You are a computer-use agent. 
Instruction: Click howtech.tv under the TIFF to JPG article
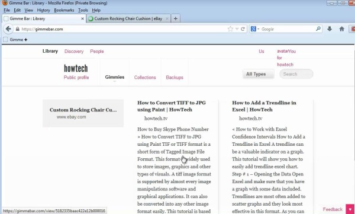[156, 118]
